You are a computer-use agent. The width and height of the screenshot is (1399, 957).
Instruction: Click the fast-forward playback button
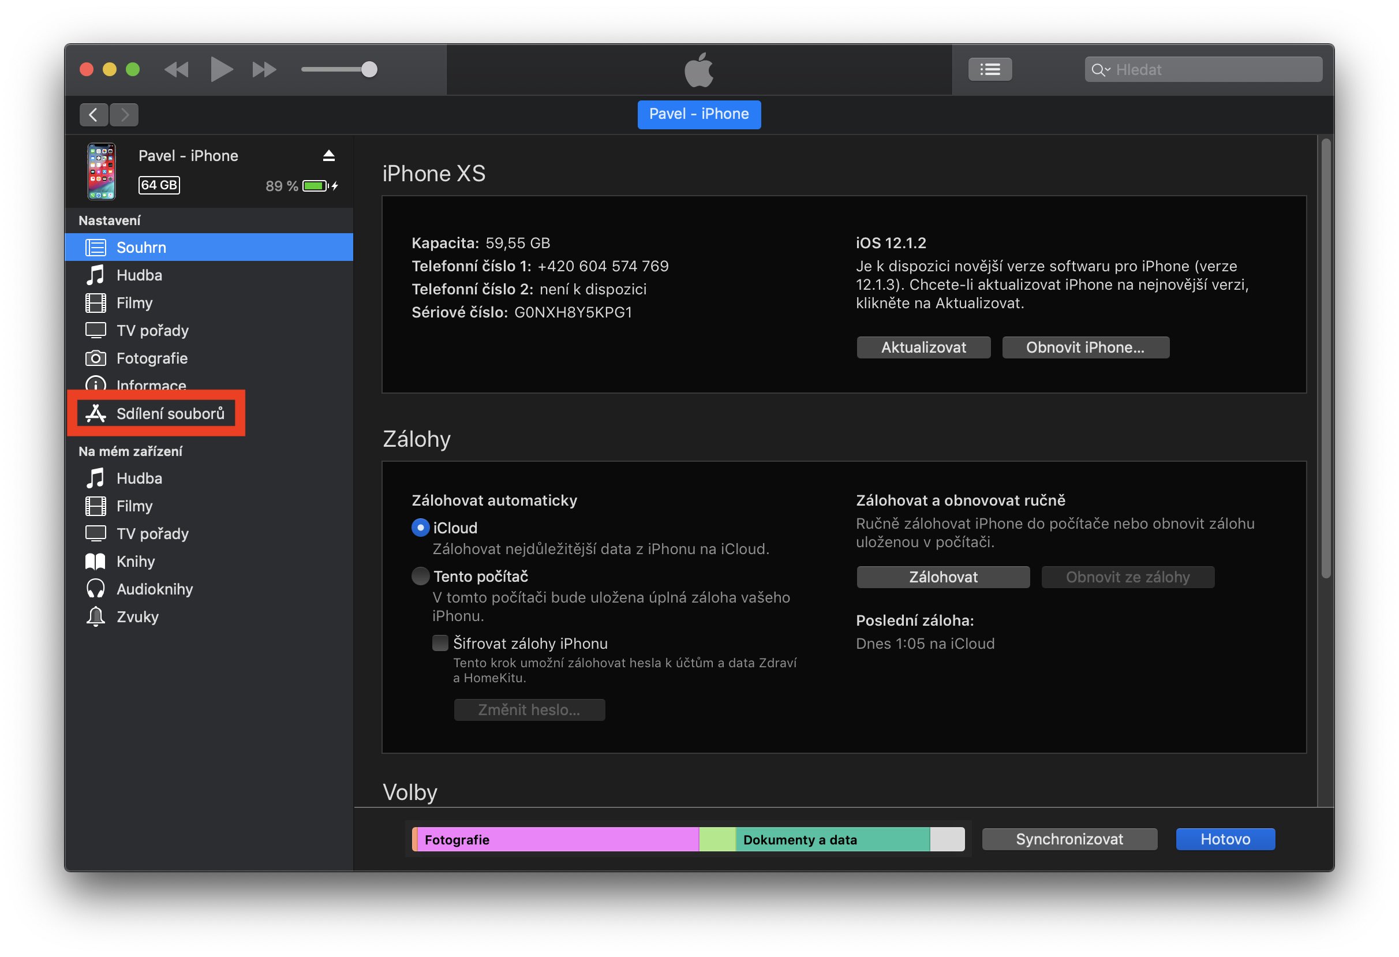point(264,69)
